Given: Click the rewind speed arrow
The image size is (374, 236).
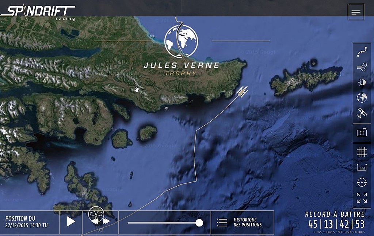Looking at the screenshot, I should (95, 221).
